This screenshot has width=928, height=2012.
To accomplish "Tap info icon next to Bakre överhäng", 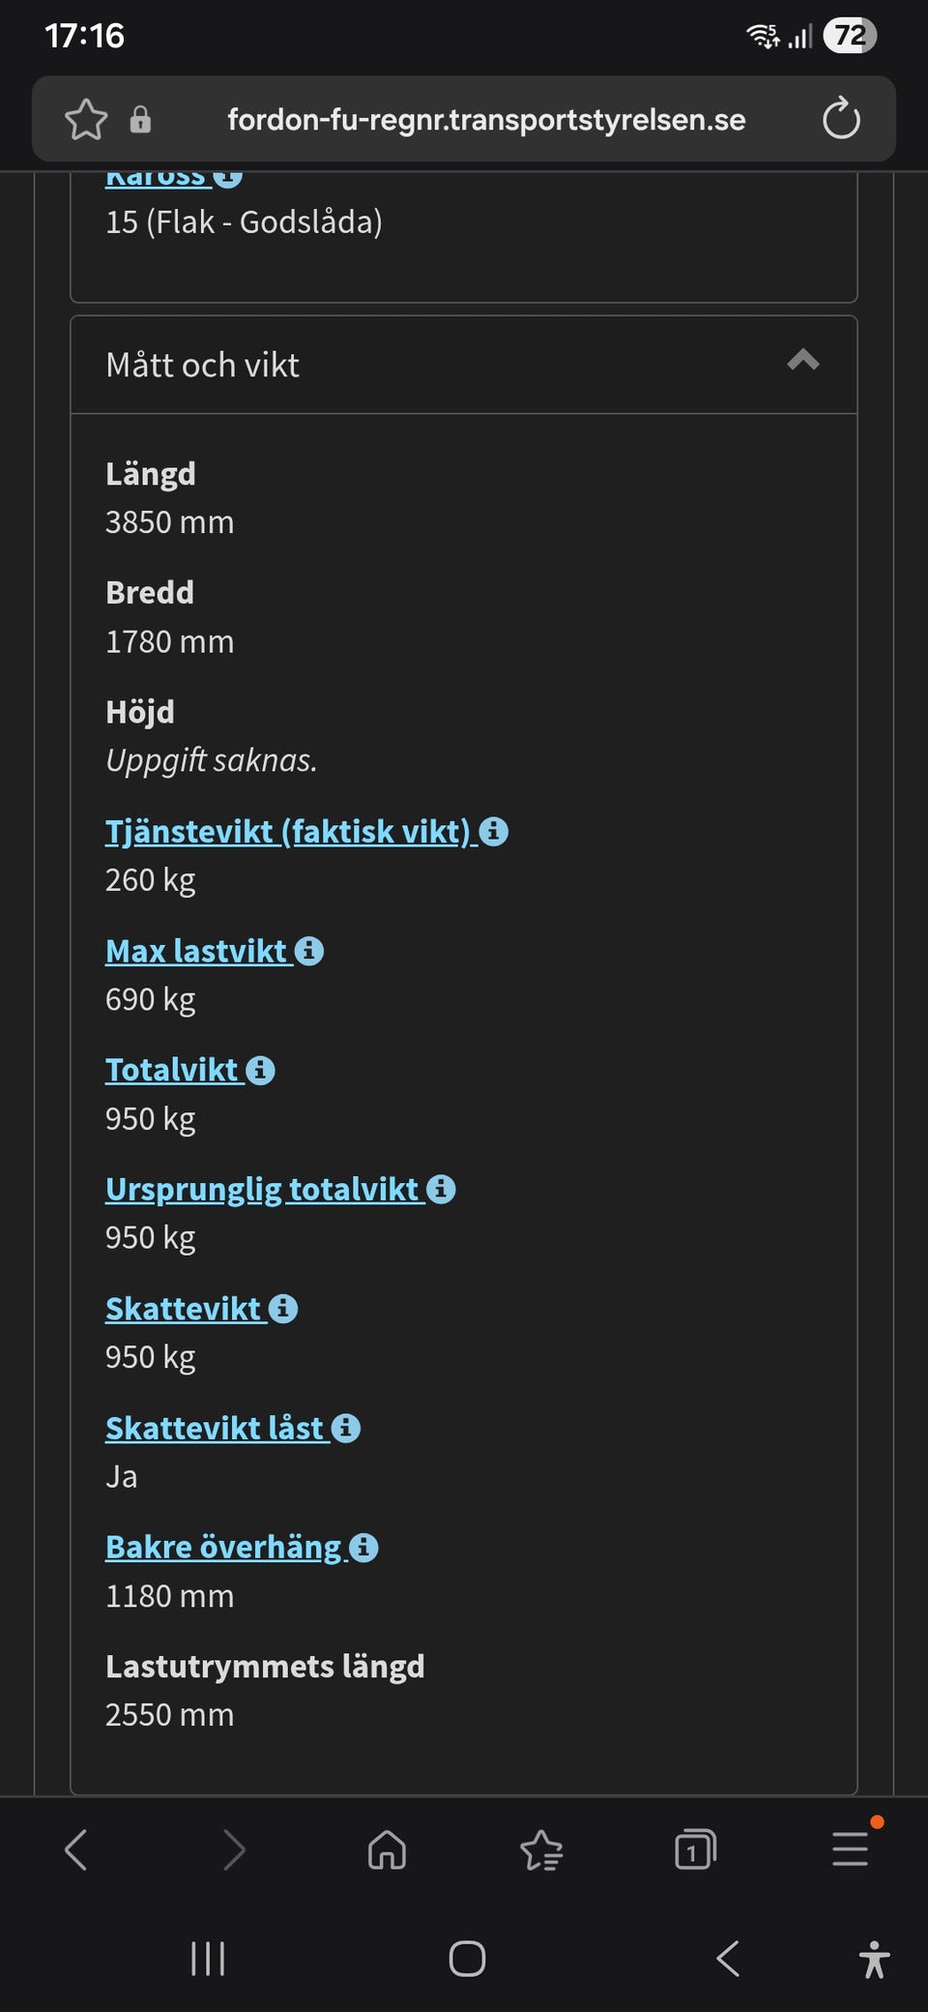I will pyautogui.click(x=363, y=1548).
